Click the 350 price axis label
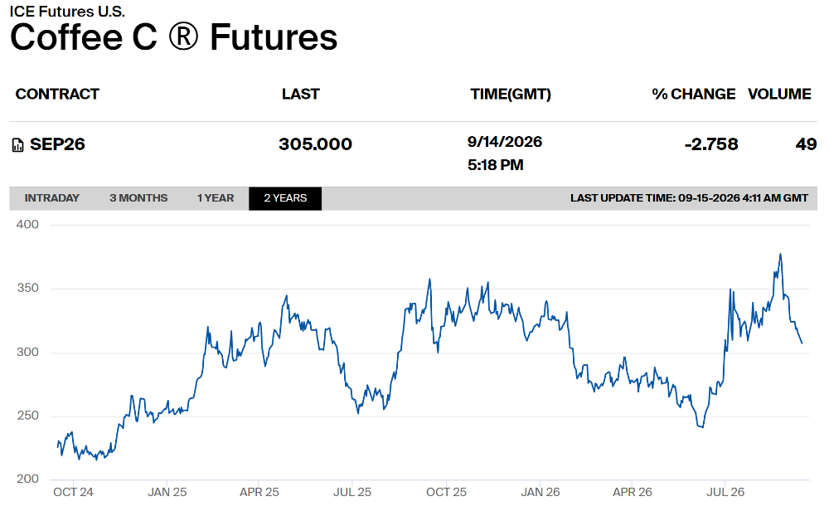This screenshot has height=516, width=829. (x=27, y=289)
